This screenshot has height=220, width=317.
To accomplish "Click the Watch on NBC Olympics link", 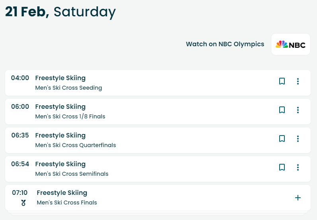I will [225, 44].
